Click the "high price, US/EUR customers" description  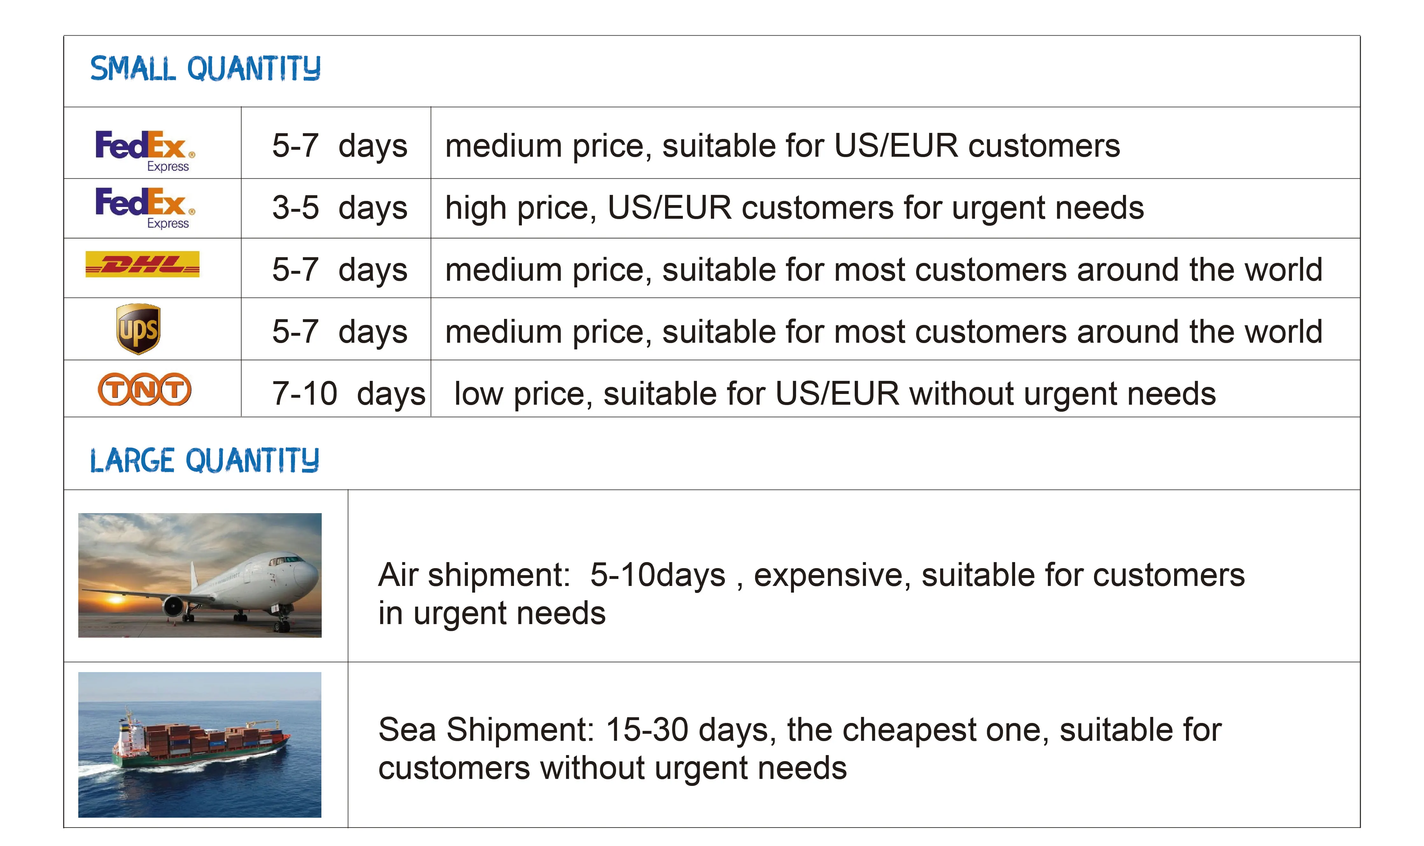(794, 208)
